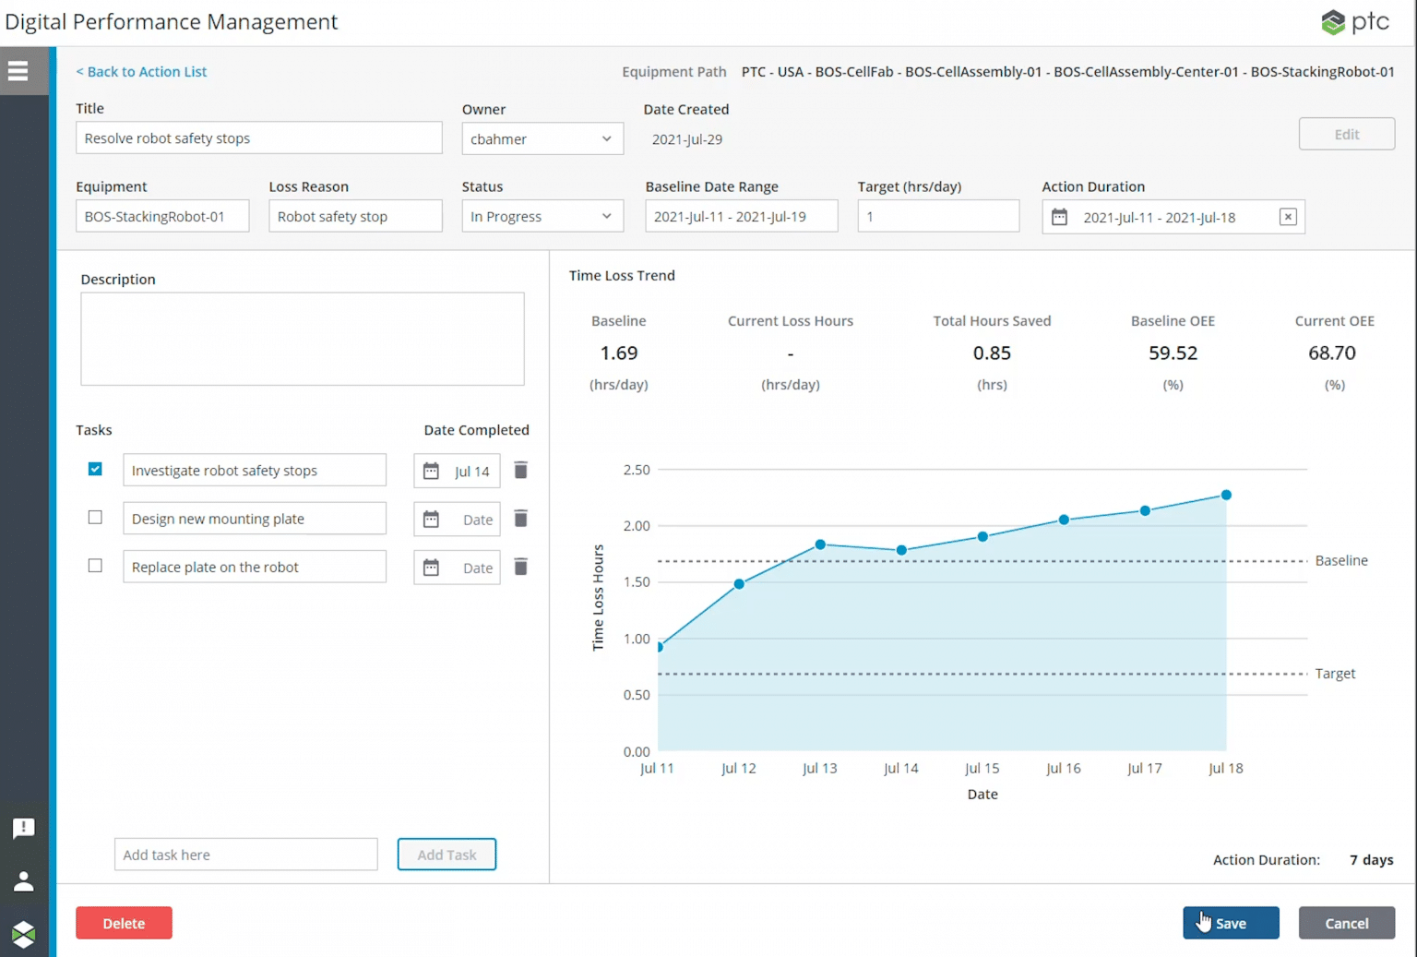Uncheck the Investigate robot safety stops task

point(94,469)
